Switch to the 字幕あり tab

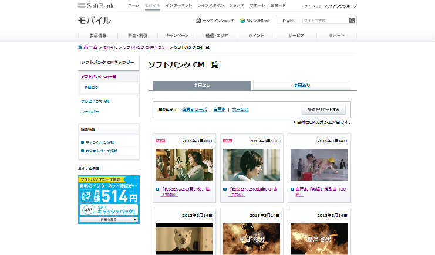[302, 86]
